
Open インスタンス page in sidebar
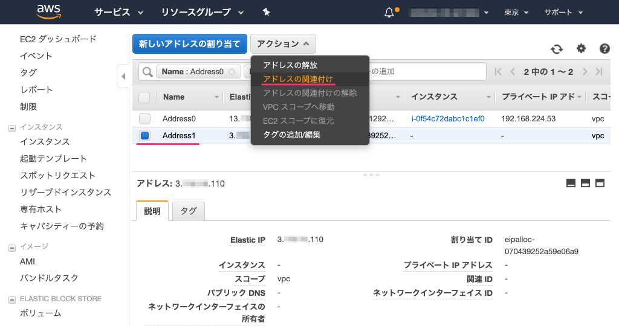pos(45,141)
